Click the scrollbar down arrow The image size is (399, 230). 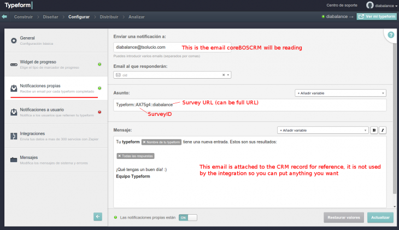tap(395, 207)
